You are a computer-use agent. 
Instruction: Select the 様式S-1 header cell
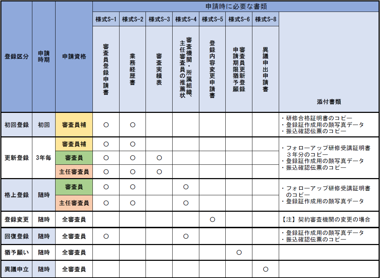click(x=106, y=19)
